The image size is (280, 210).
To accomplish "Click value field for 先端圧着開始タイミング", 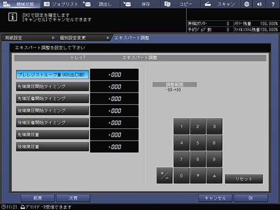I will pyautogui.click(x=114, y=99).
